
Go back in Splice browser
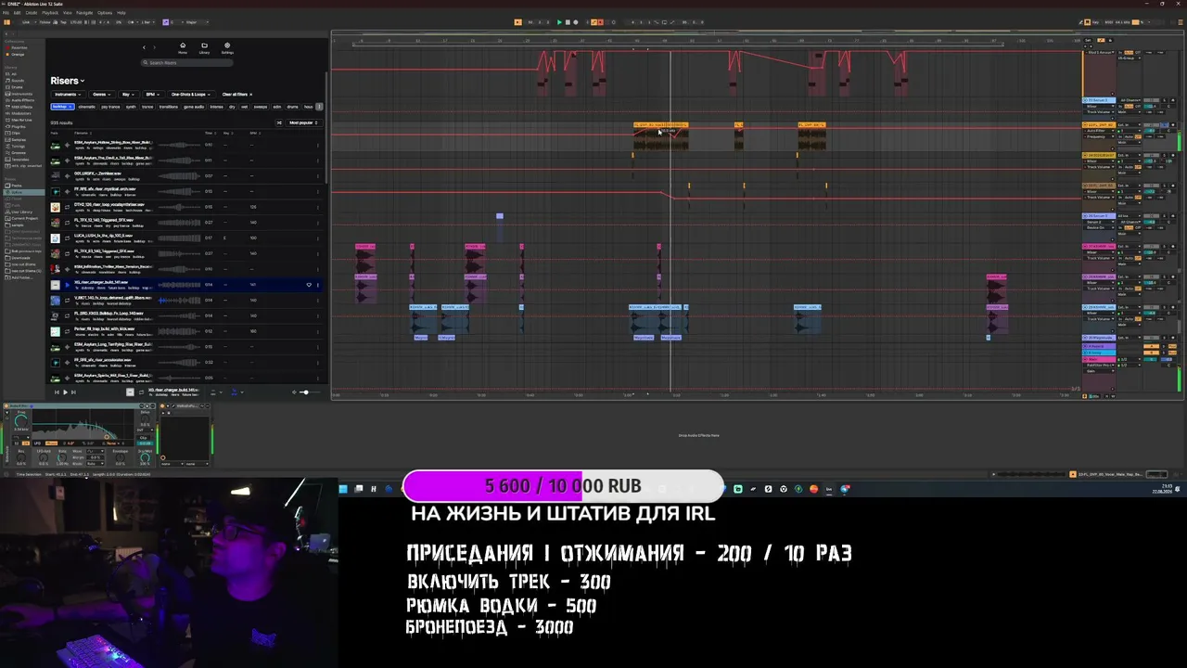[144, 47]
